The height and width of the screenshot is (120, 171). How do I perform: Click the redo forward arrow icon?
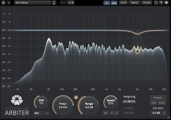point(9,3)
